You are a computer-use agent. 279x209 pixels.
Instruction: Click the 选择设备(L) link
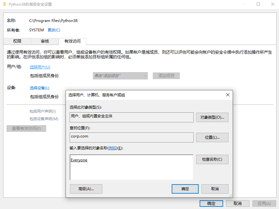pos(39,88)
